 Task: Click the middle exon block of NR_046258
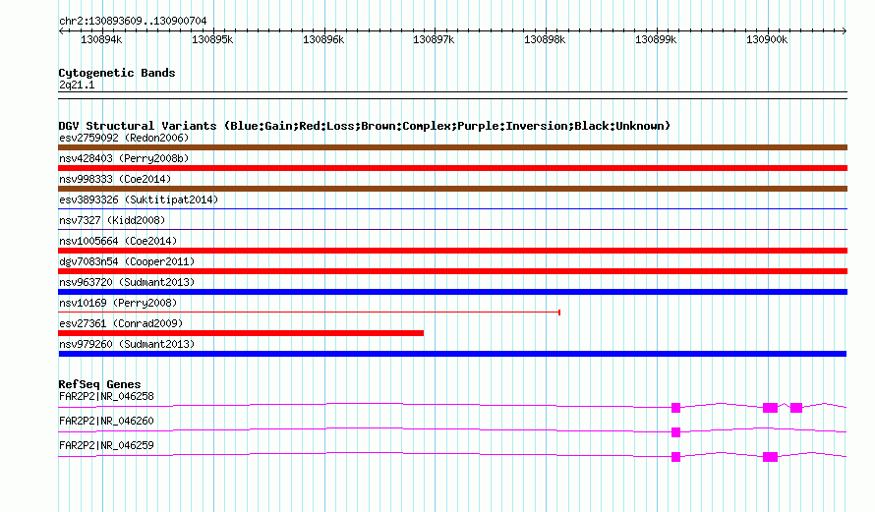[770, 408]
